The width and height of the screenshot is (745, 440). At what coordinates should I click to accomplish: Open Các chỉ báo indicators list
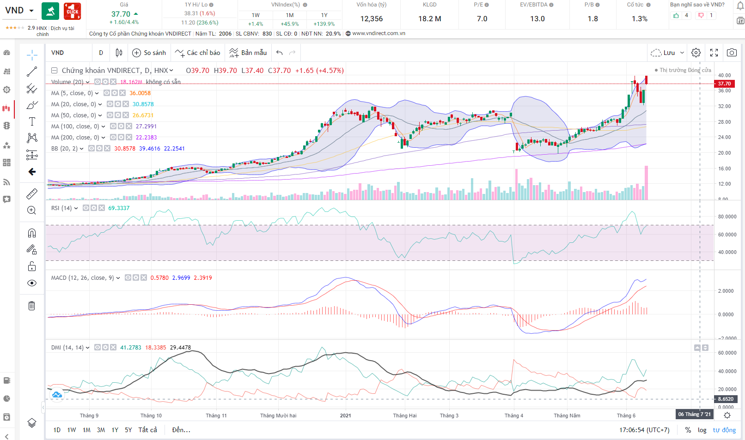click(x=198, y=53)
